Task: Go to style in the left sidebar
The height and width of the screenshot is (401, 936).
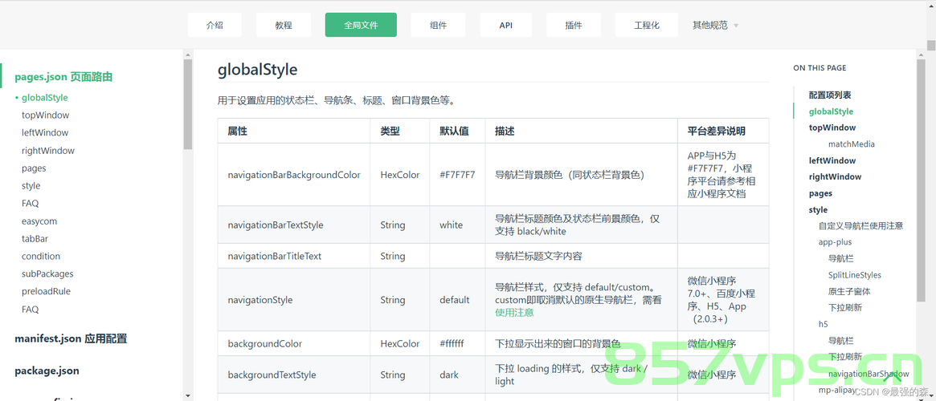Action: [x=31, y=186]
